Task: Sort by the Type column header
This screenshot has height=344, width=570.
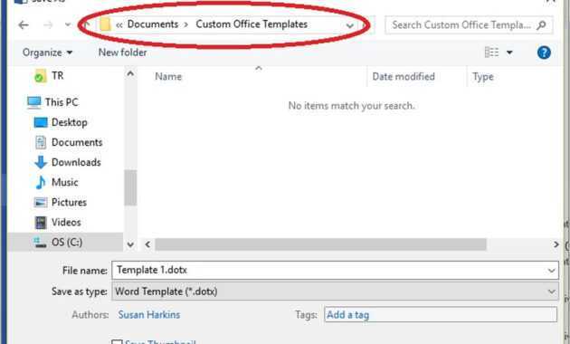Action: [483, 77]
